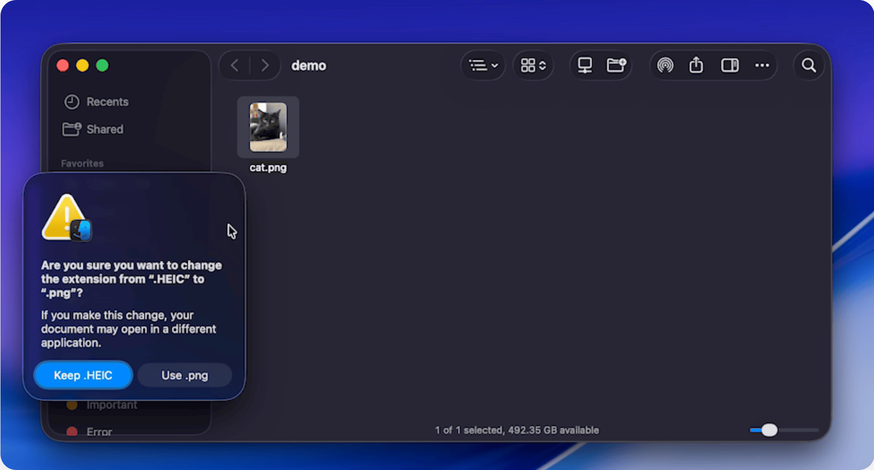This screenshot has width=874, height=470.
Task: Select the Important tag in sidebar
Action: pyautogui.click(x=111, y=405)
